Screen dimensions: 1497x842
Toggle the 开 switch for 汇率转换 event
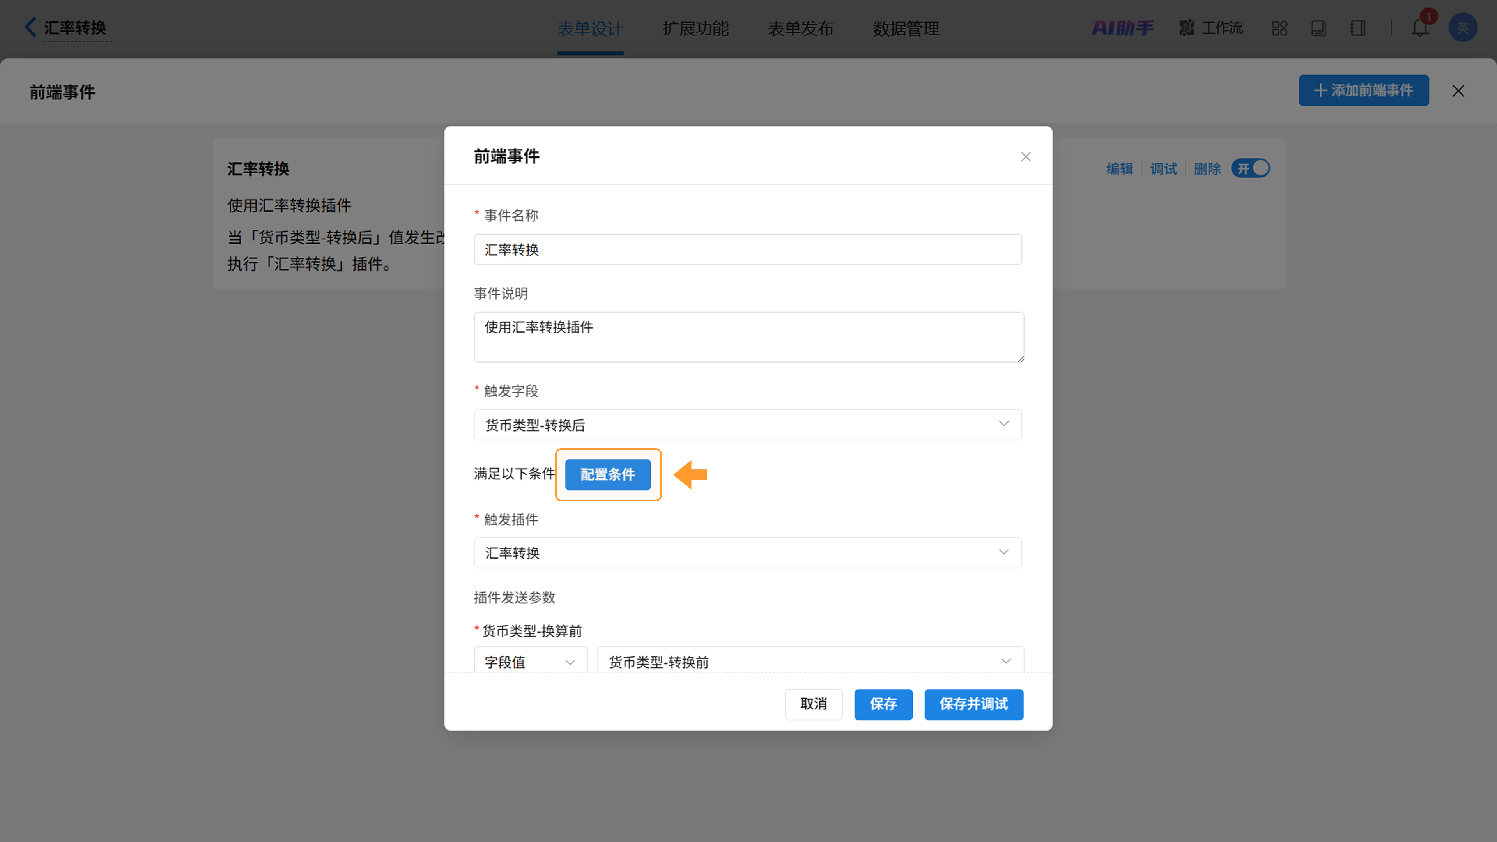pyautogui.click(x=1251, y=168)
